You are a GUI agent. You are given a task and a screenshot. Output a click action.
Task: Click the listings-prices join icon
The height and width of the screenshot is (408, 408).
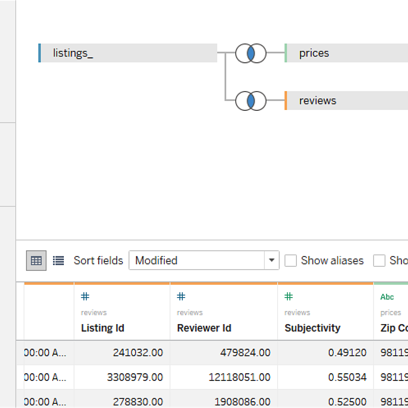pyautogui.click(x=251, y=53)
